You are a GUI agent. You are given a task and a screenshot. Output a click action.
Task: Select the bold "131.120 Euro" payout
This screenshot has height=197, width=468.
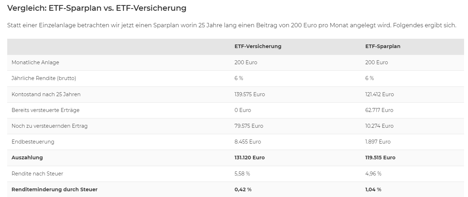249,158
